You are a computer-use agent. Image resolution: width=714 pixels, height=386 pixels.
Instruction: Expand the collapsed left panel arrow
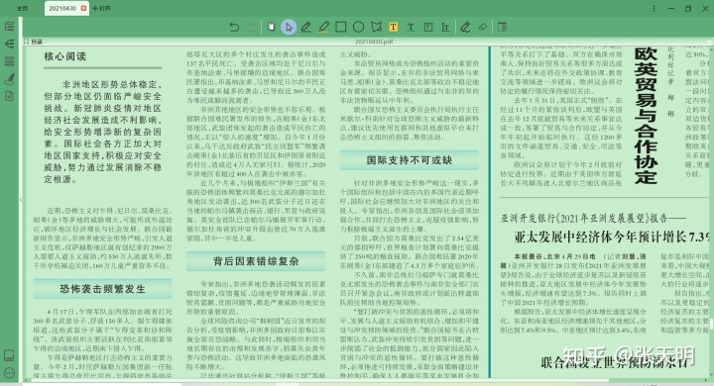(x=21, y=200)
